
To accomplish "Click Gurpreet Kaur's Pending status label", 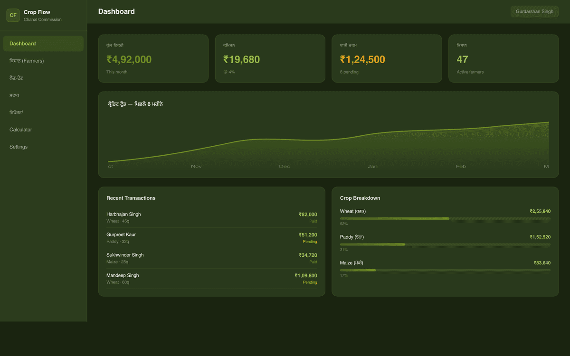I will point(310,242).
